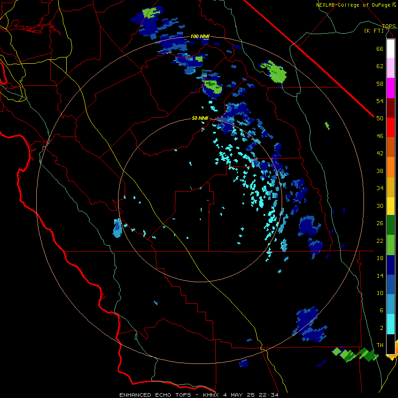Click the legend value 34
The height and width of the screenshot is (398, 398).
(380, 188)
